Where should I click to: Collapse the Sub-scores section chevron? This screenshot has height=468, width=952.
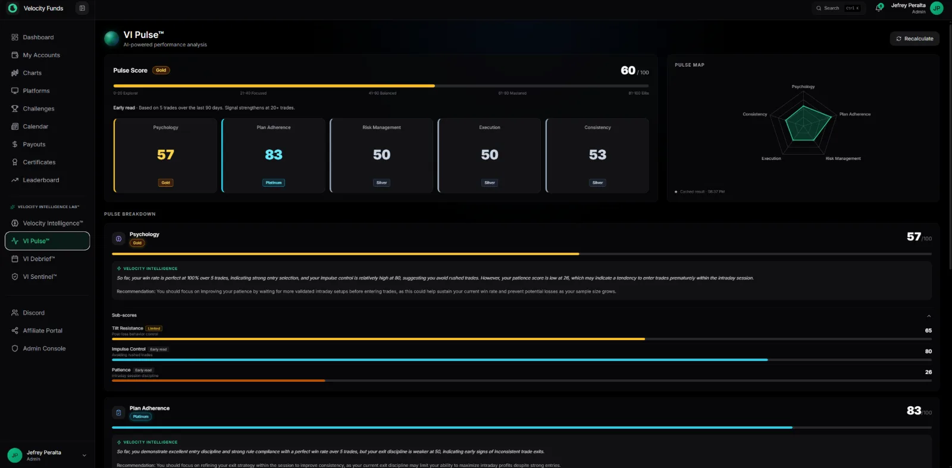point(929,316)
